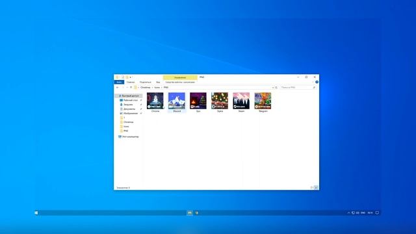This screenshot has width=416, height=234.
Task: Click quick access toolbar properties icon
Action: [123, 77]
